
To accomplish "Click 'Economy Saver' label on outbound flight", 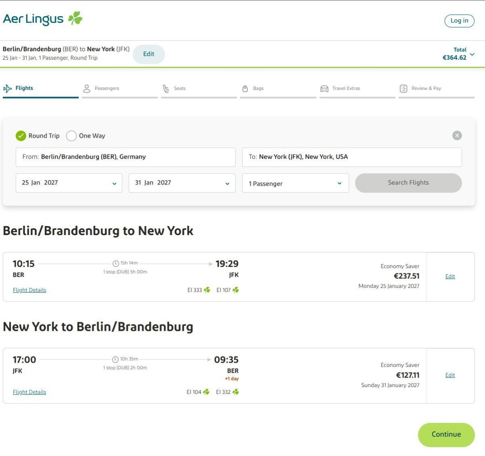I will pyautogui.click(x=400, y=266).
